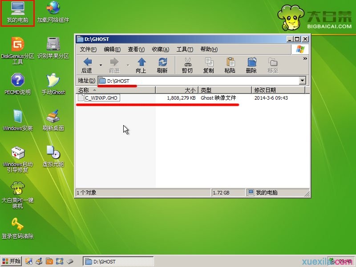The height and width of the screenshot is (267, 356).
Task: Click the 刷新 refresh toolbar button
Action: point(162,65)
